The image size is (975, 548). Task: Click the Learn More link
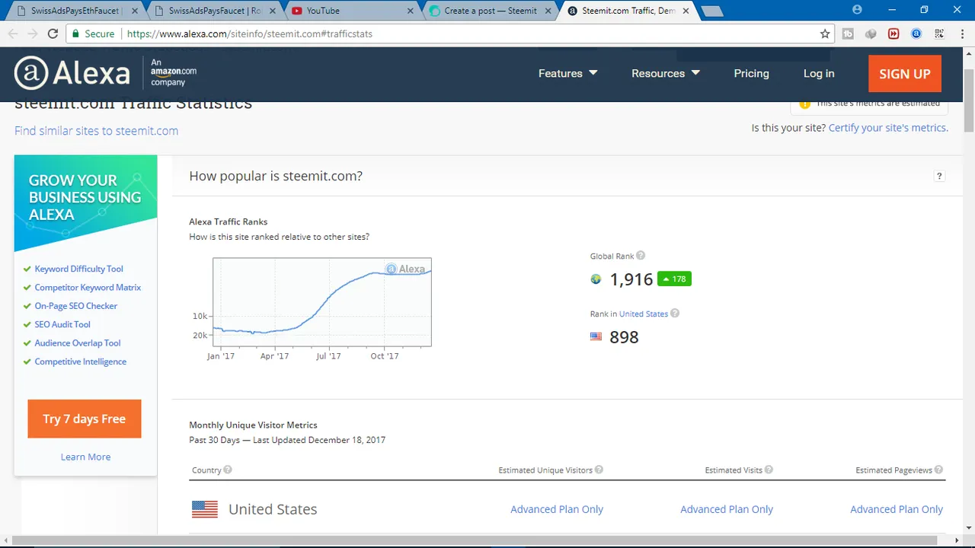point(85,457)
